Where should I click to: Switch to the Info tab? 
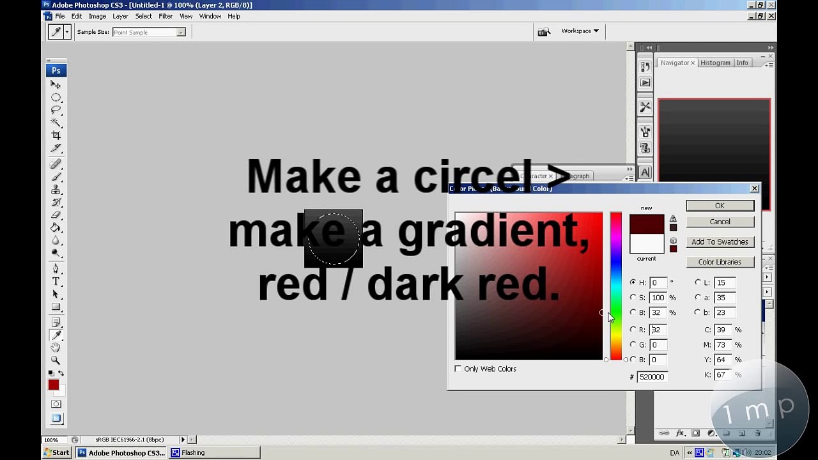click(x=742, y=63)
